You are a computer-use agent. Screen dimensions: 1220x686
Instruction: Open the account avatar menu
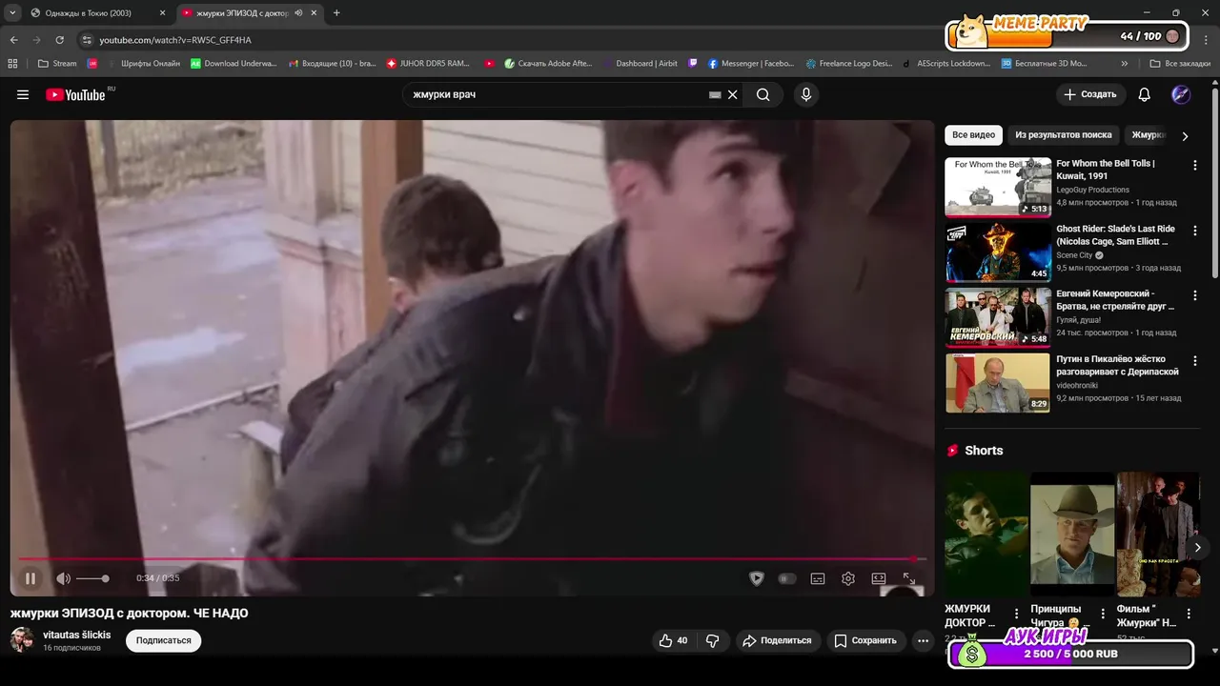pyautogui.click(x=1181, y=94)
